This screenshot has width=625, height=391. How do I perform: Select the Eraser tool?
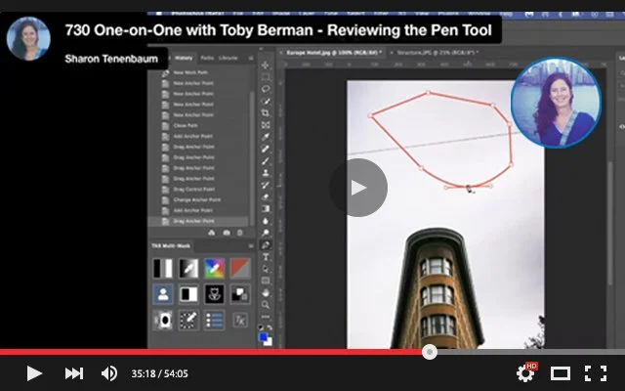click(266, 196)
